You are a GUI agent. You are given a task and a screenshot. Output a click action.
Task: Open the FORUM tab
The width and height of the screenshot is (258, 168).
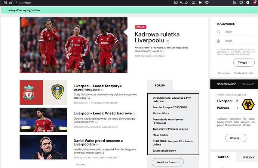point(160,85)
